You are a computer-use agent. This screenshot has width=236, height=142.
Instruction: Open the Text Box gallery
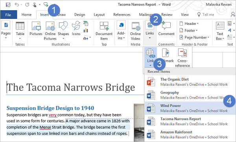pos(220,31)
